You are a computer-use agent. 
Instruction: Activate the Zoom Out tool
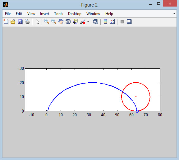tap(54, 22)
